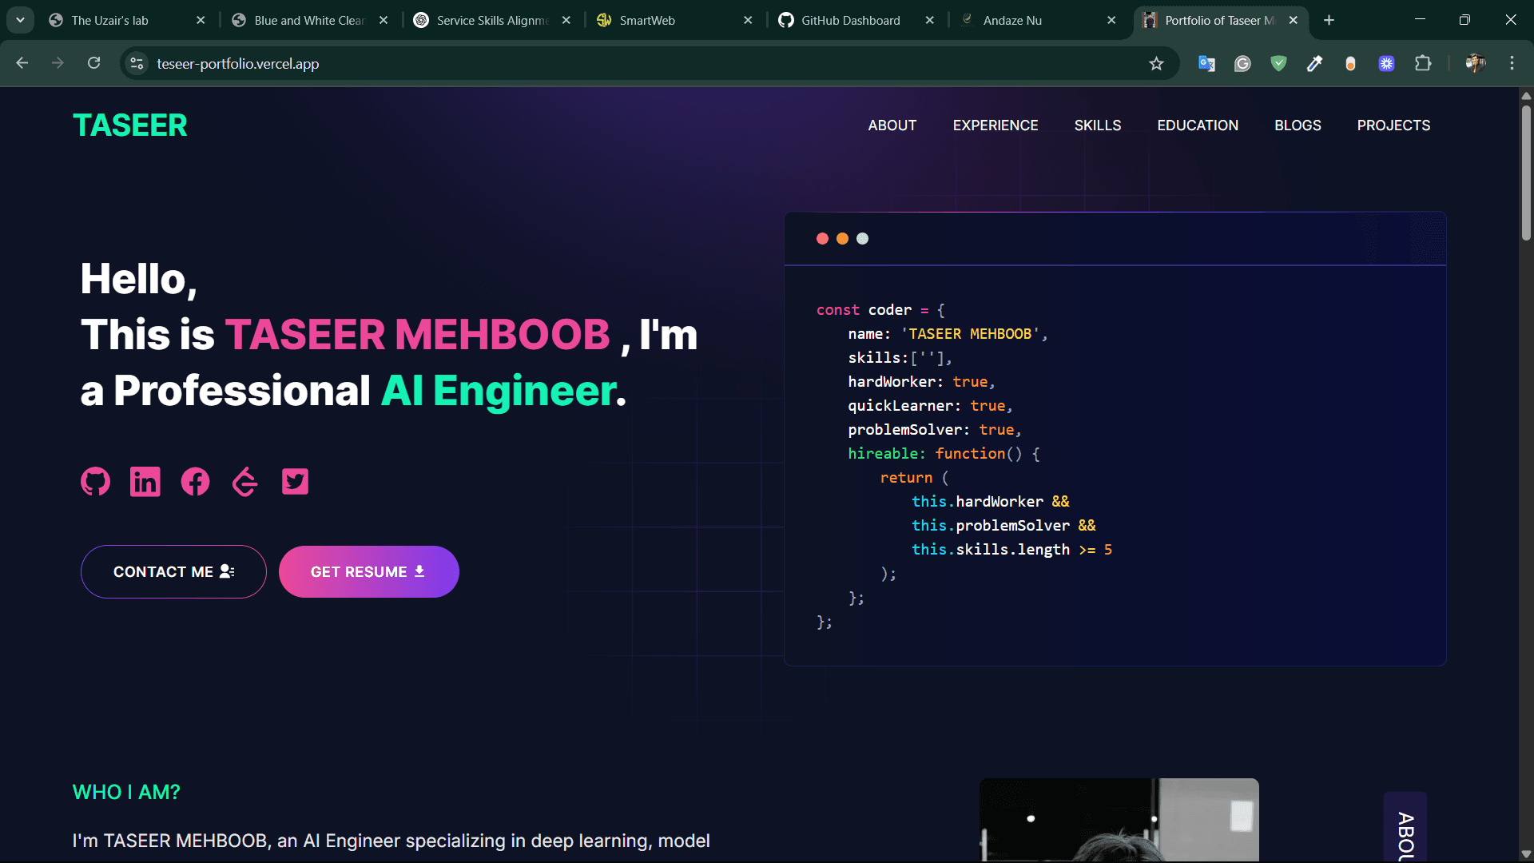
Task: Select the eyedropper color picker extension
Action: 1314,63
